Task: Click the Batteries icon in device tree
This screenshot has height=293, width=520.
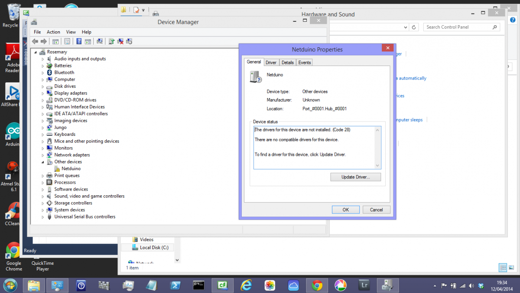Action: pos(50,66)
